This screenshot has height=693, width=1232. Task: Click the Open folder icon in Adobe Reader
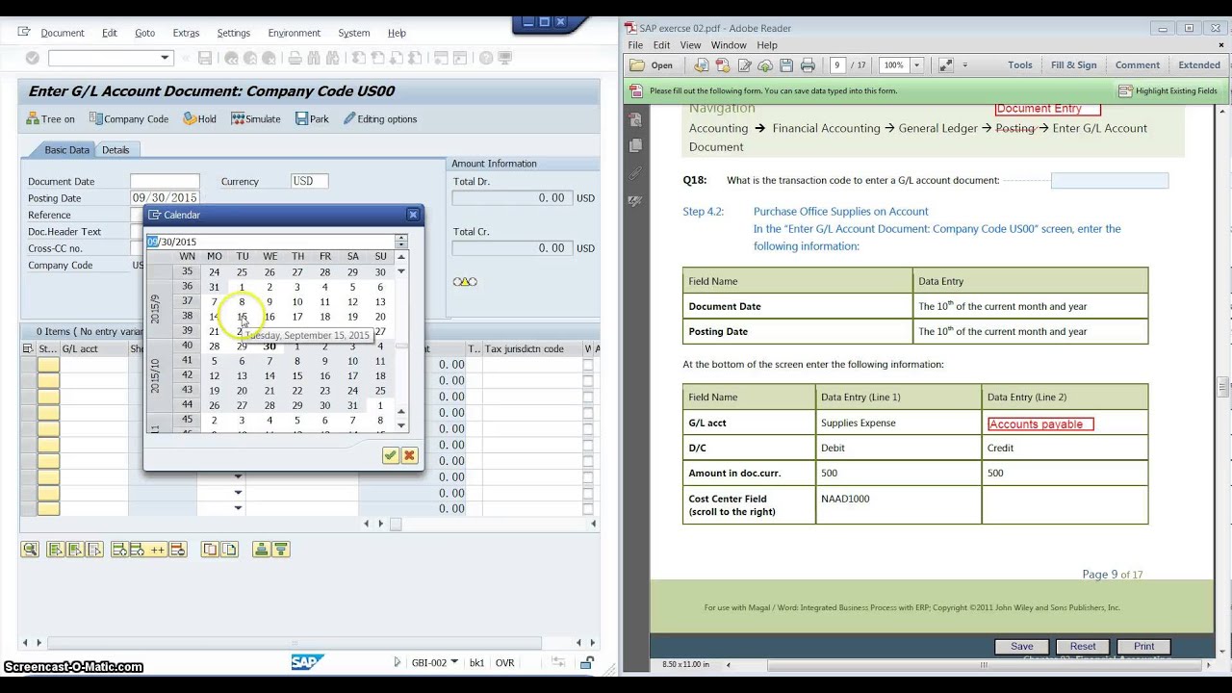tap(652, 65)
